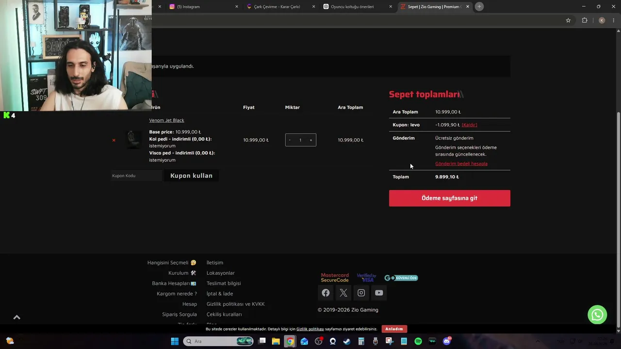Open Task View on taskbar

tap(262, 341)
